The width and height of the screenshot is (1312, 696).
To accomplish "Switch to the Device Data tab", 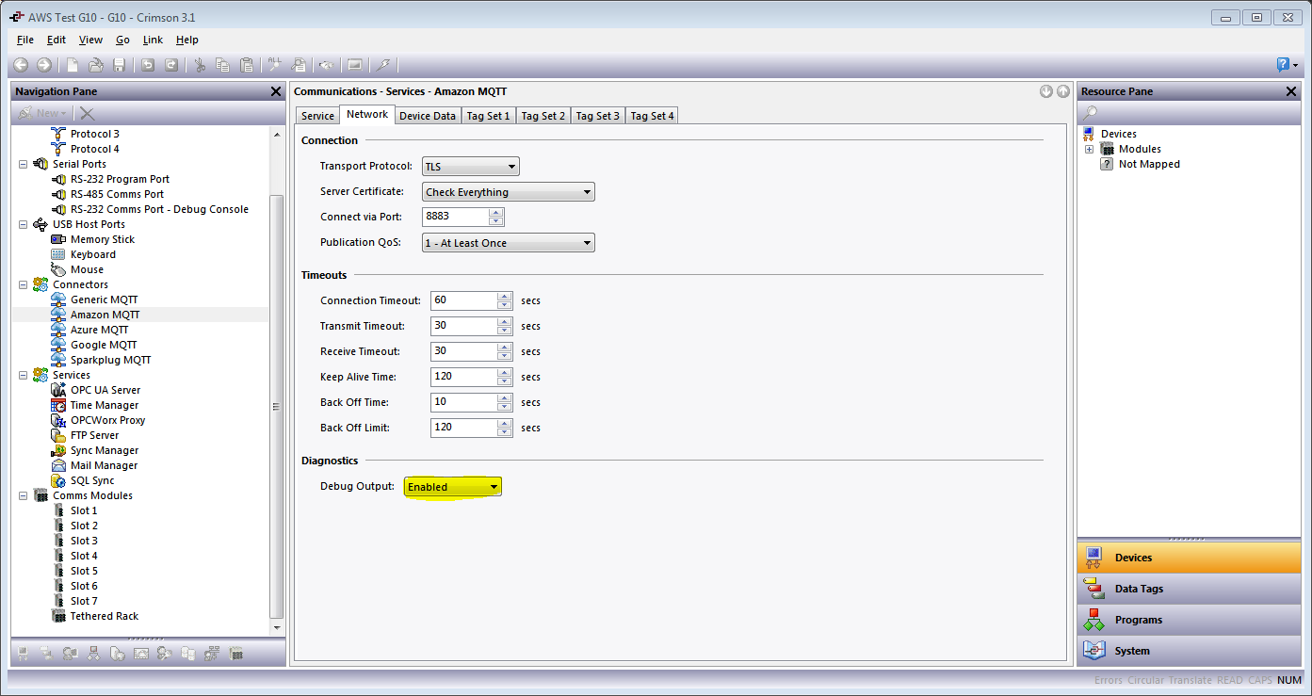I will [x=427, y=116].
